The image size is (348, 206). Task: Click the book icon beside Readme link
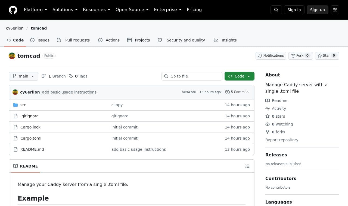268,101
